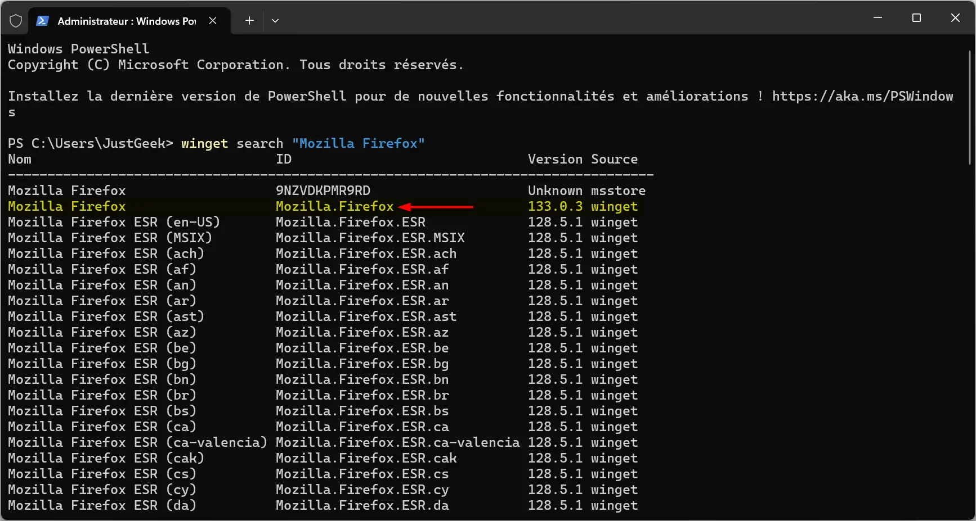Viewport: 976px width, 521px height.
Task: Click Mozilla Firefox ESR (en-US) name
Action: [114, 222]
